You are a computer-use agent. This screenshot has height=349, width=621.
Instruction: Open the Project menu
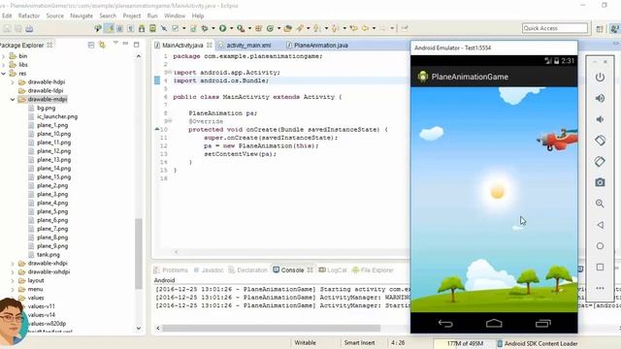(132, 16)
